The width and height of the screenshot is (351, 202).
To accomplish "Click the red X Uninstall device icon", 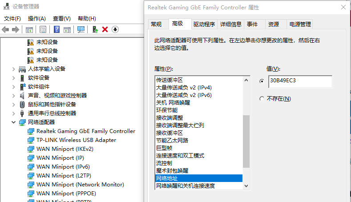I will click(105, 29).
